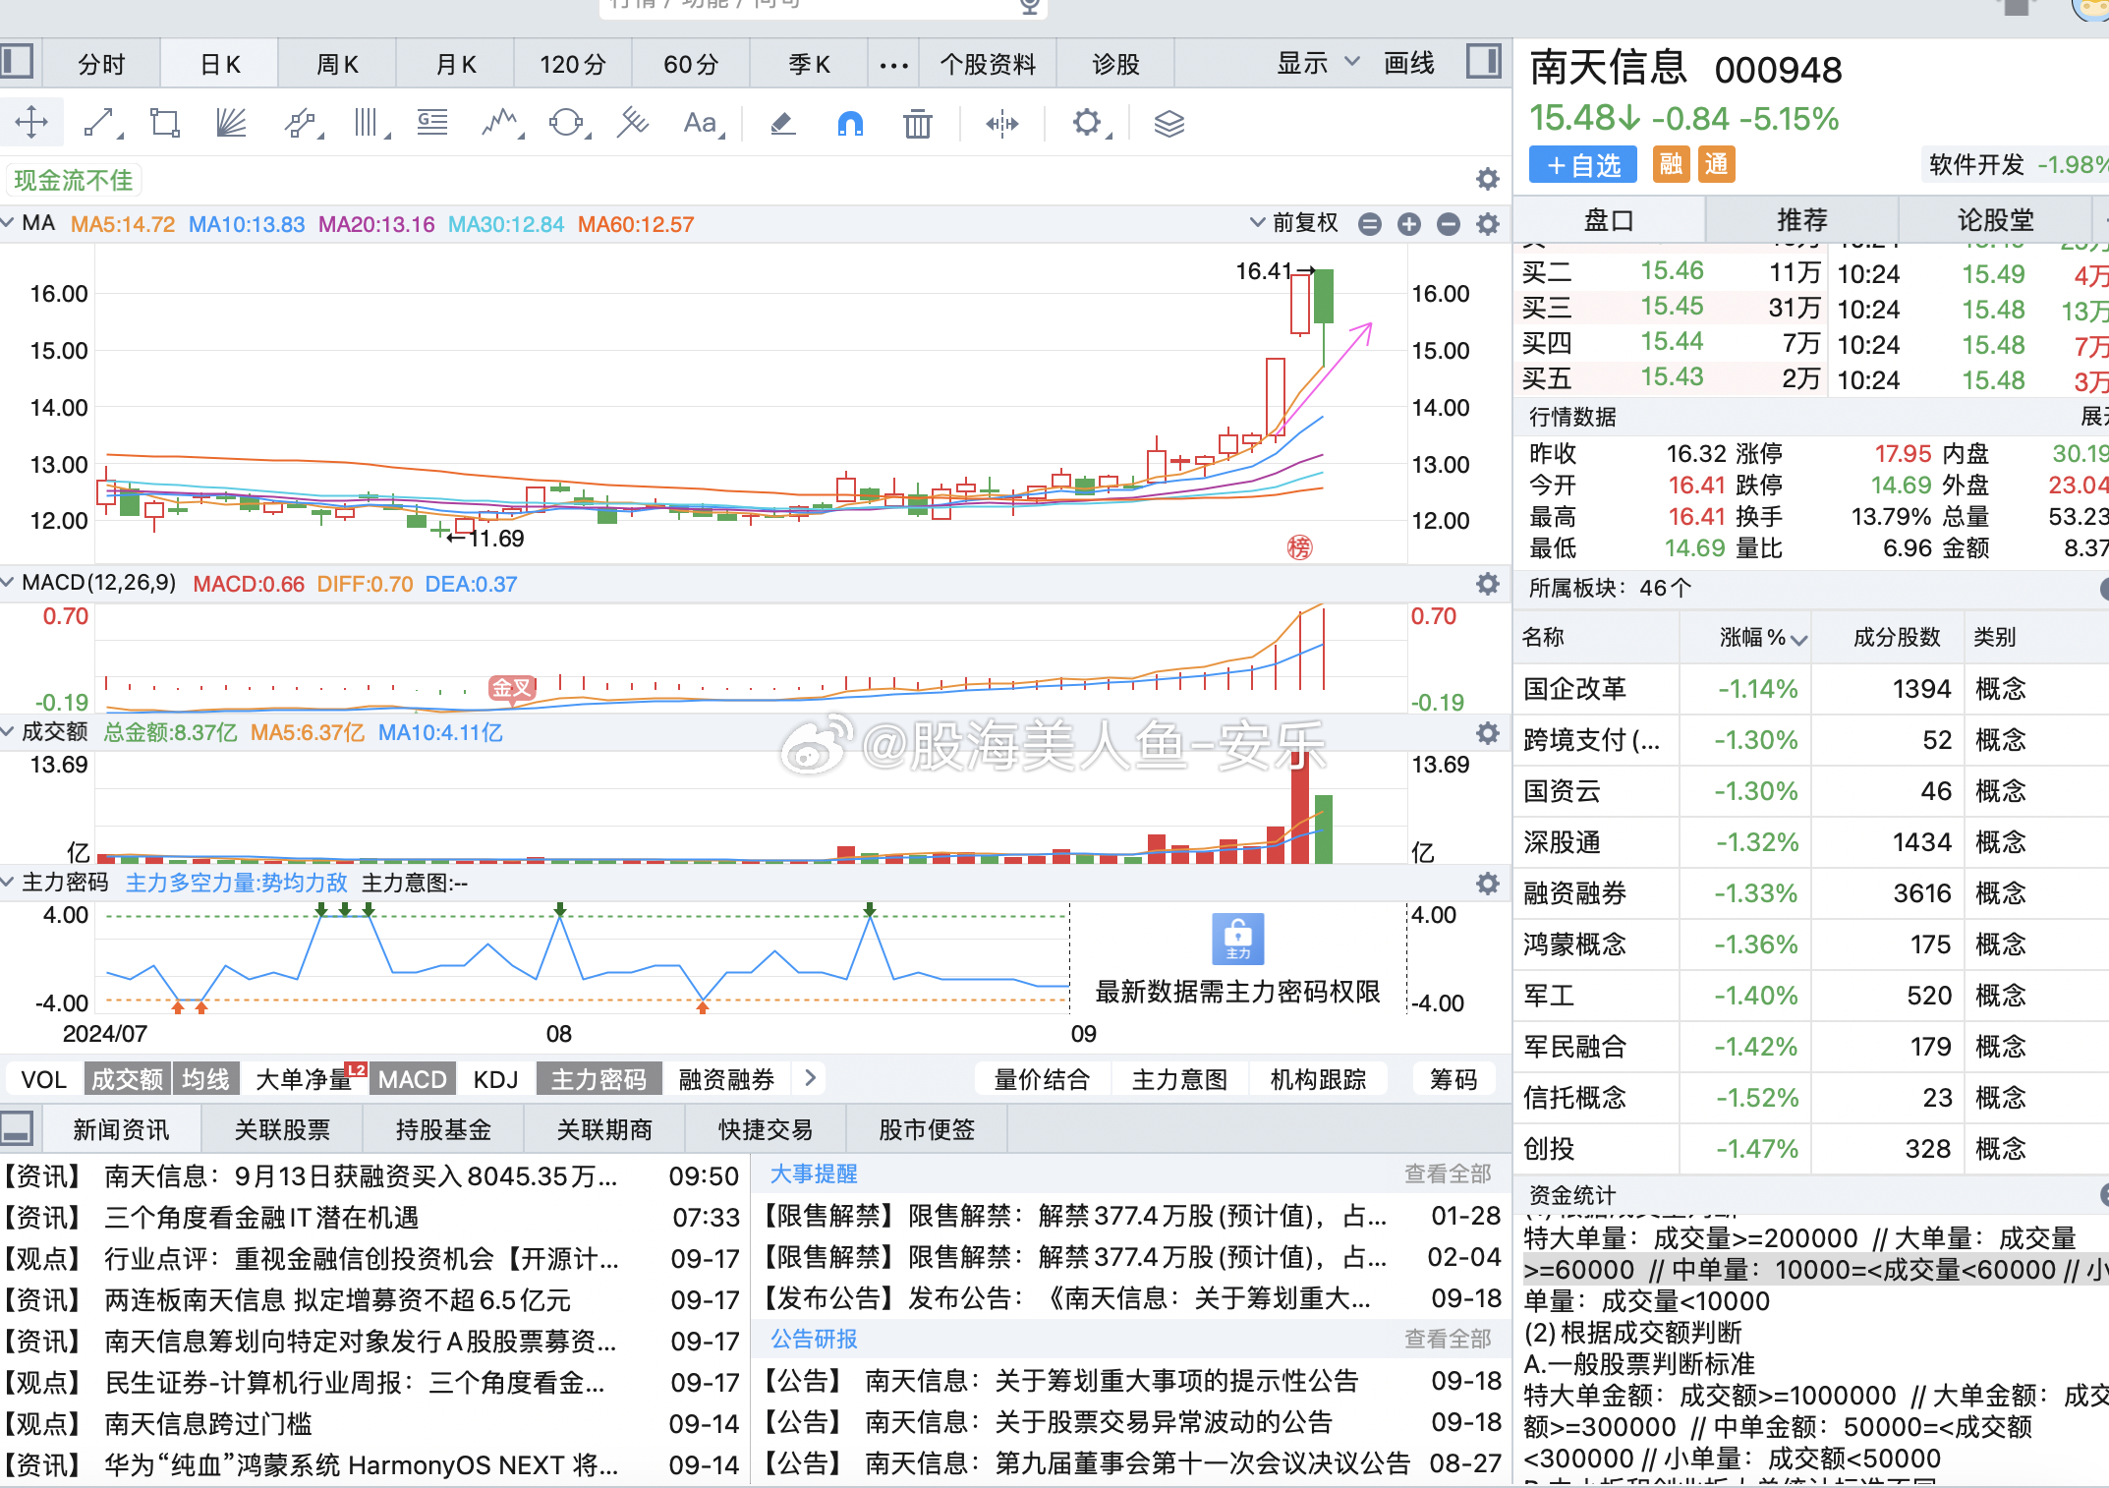Click 查看全部 beside 大事提醒

1448,1173
